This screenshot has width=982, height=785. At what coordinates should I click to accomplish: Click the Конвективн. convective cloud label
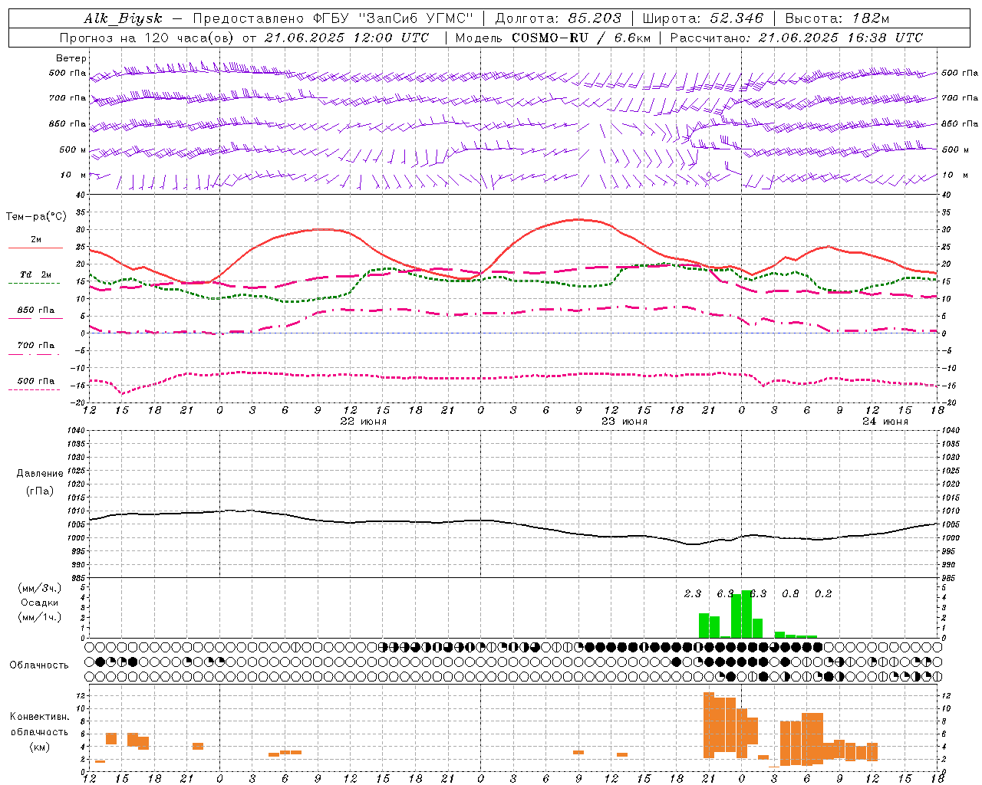coord(39,717)
